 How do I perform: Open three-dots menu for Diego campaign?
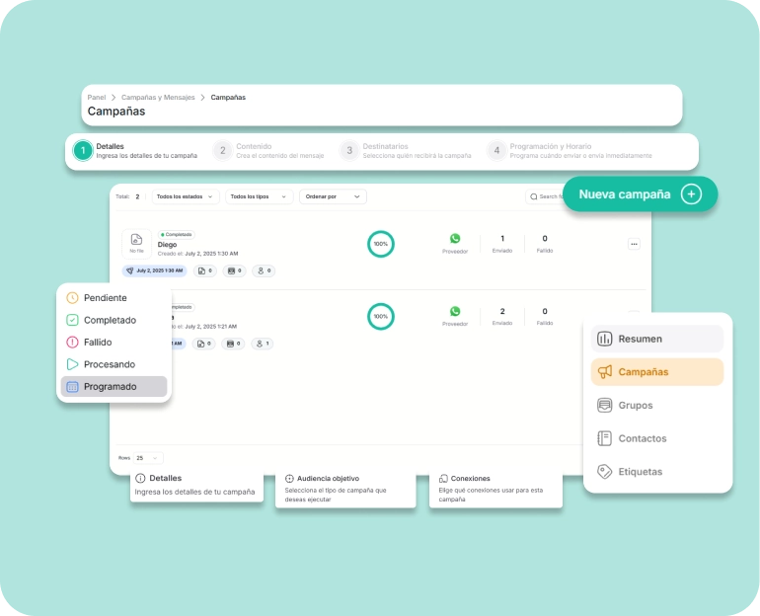coord(634,244)
